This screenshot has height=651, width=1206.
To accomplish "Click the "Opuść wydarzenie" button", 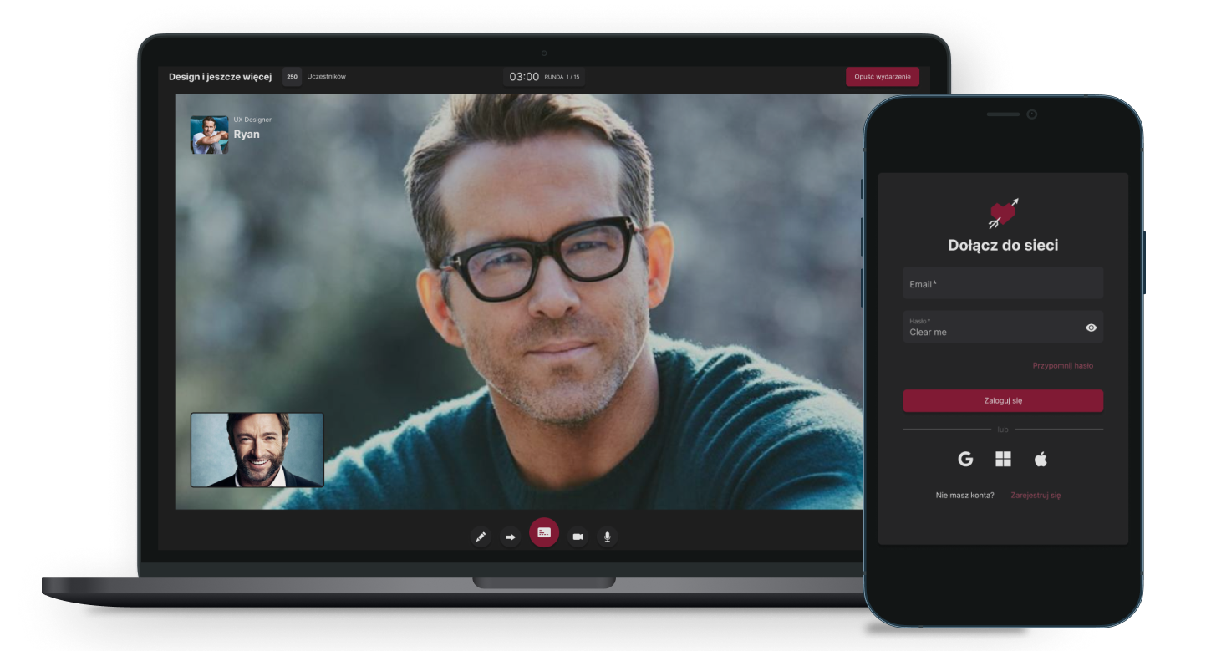I will click(882, 77).
